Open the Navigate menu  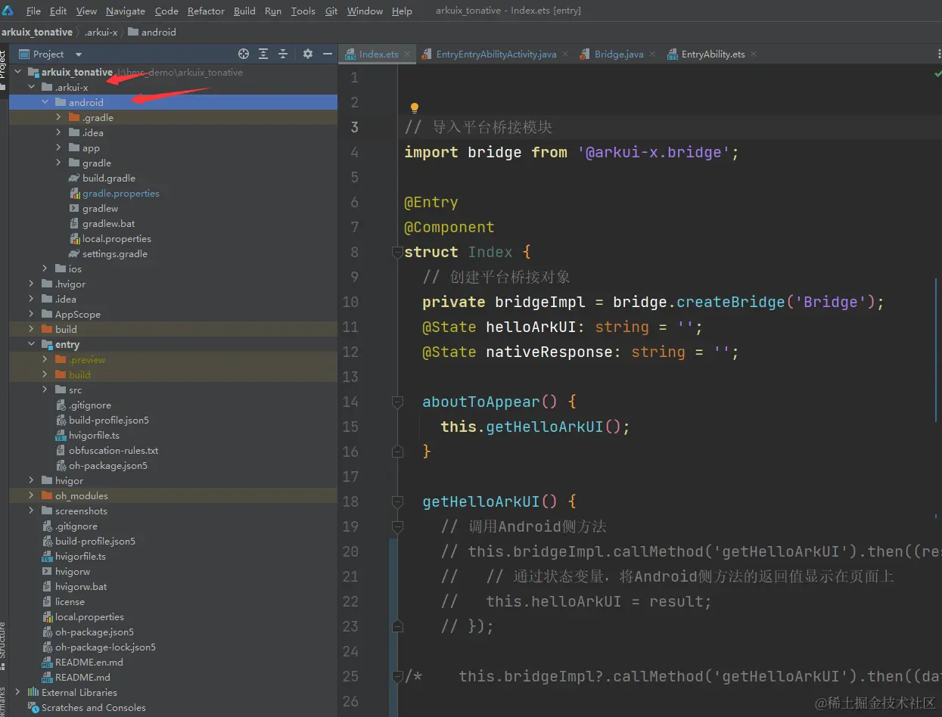[126, 11]
